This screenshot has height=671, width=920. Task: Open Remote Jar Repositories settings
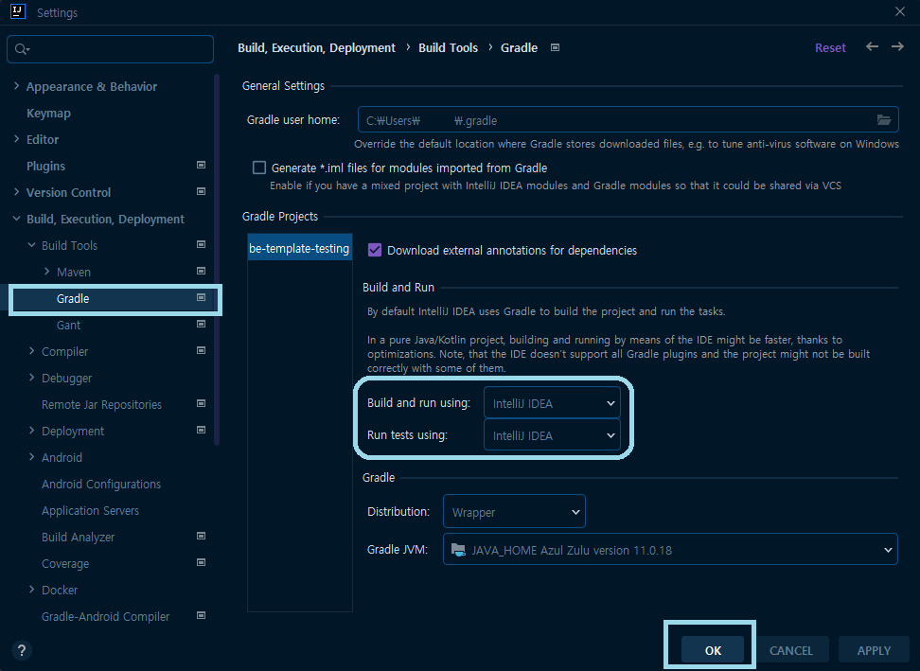pyautogui.click(x=101, y=405)
